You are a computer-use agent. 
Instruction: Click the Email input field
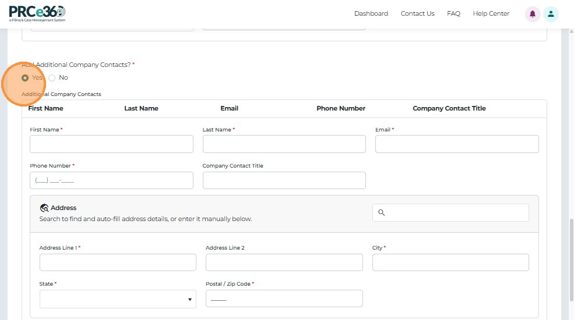click(457, 144)
